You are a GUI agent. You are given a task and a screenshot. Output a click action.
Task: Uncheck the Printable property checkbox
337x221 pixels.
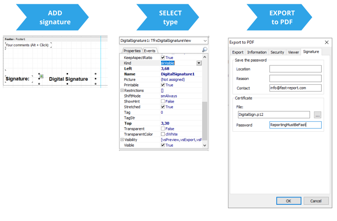tap(163, 85)
